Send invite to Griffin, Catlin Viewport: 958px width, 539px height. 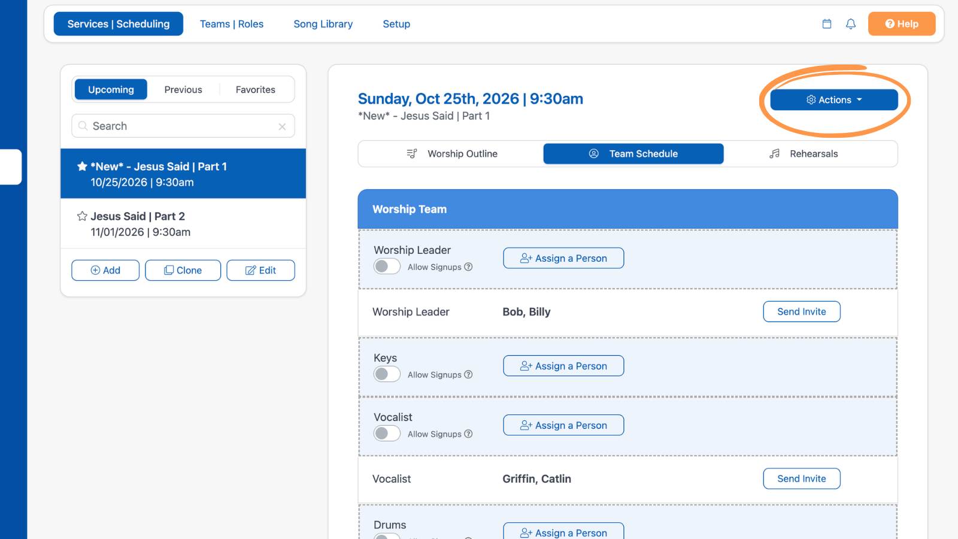802,479
